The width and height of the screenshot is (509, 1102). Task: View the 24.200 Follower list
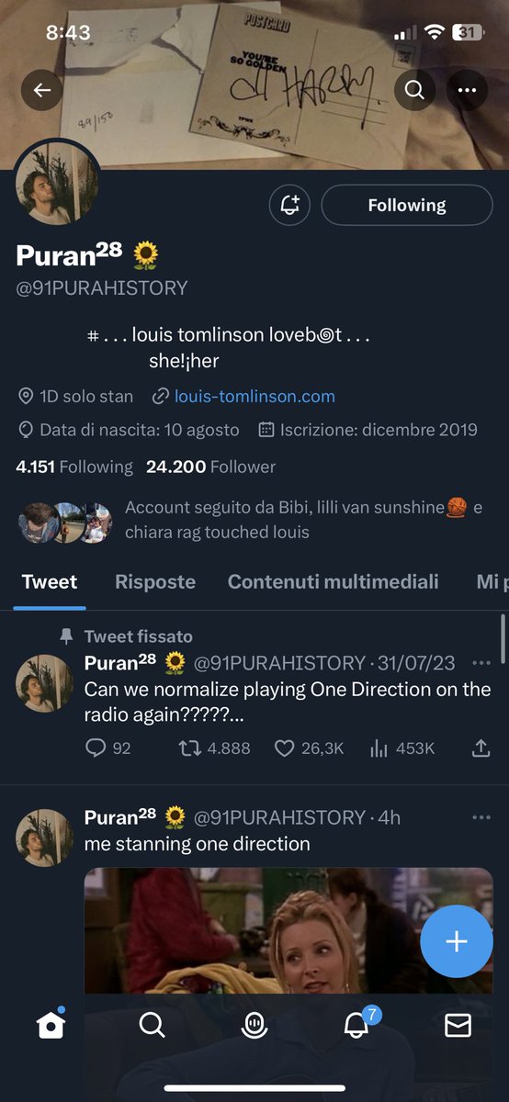(x=210, y=467)
